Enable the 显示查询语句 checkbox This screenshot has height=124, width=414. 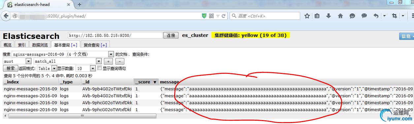tap(100, 68)
